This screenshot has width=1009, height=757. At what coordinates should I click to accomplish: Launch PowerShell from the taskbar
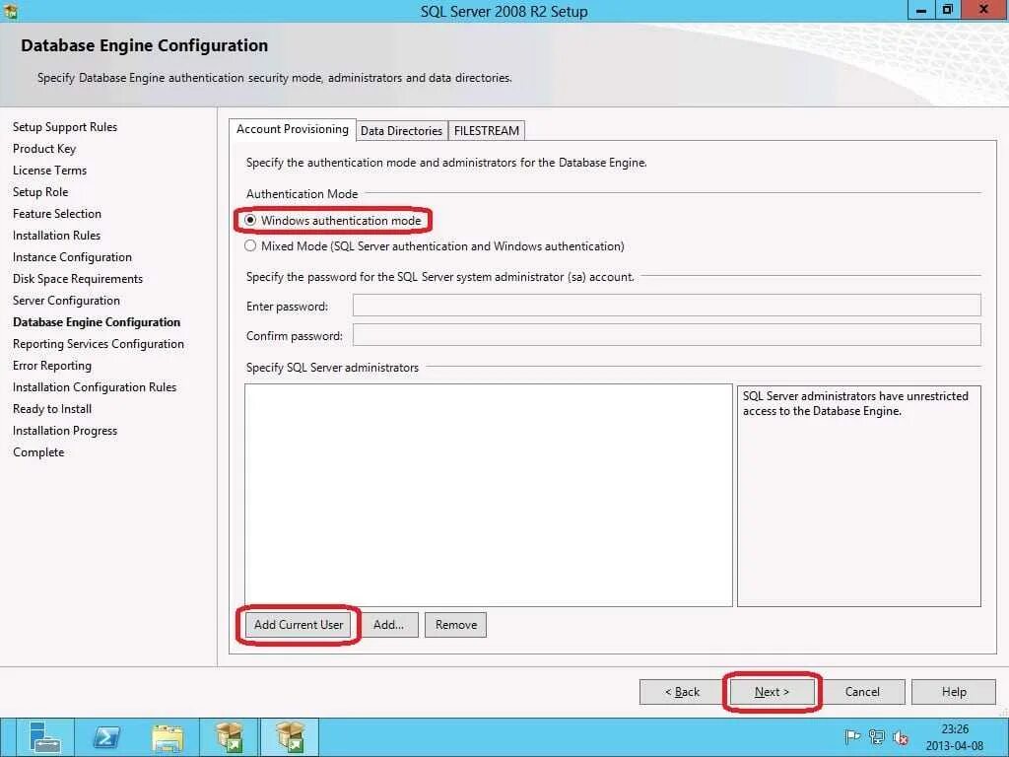(x=106, y=737)
